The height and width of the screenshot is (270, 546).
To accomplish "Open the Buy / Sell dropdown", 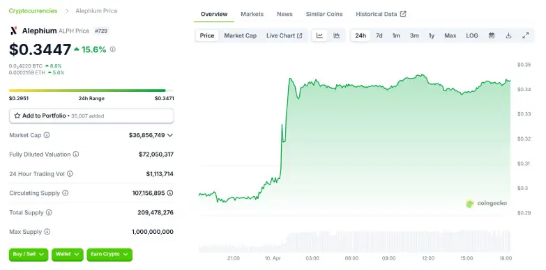I will (29, 255).
